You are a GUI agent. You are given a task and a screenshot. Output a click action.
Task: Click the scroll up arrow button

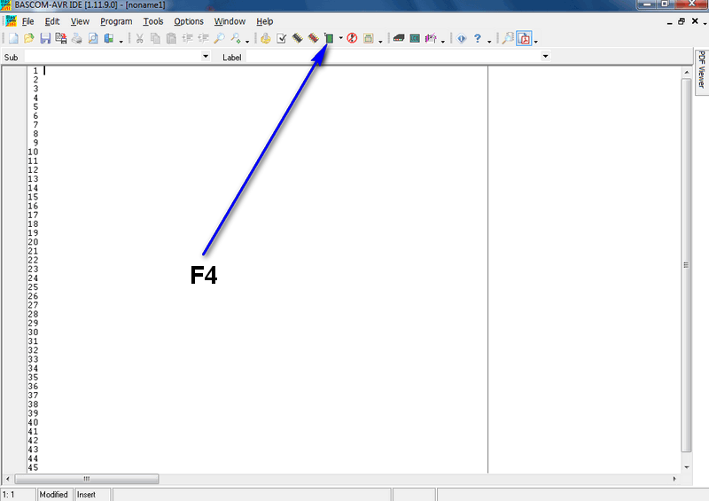[686, 73]
